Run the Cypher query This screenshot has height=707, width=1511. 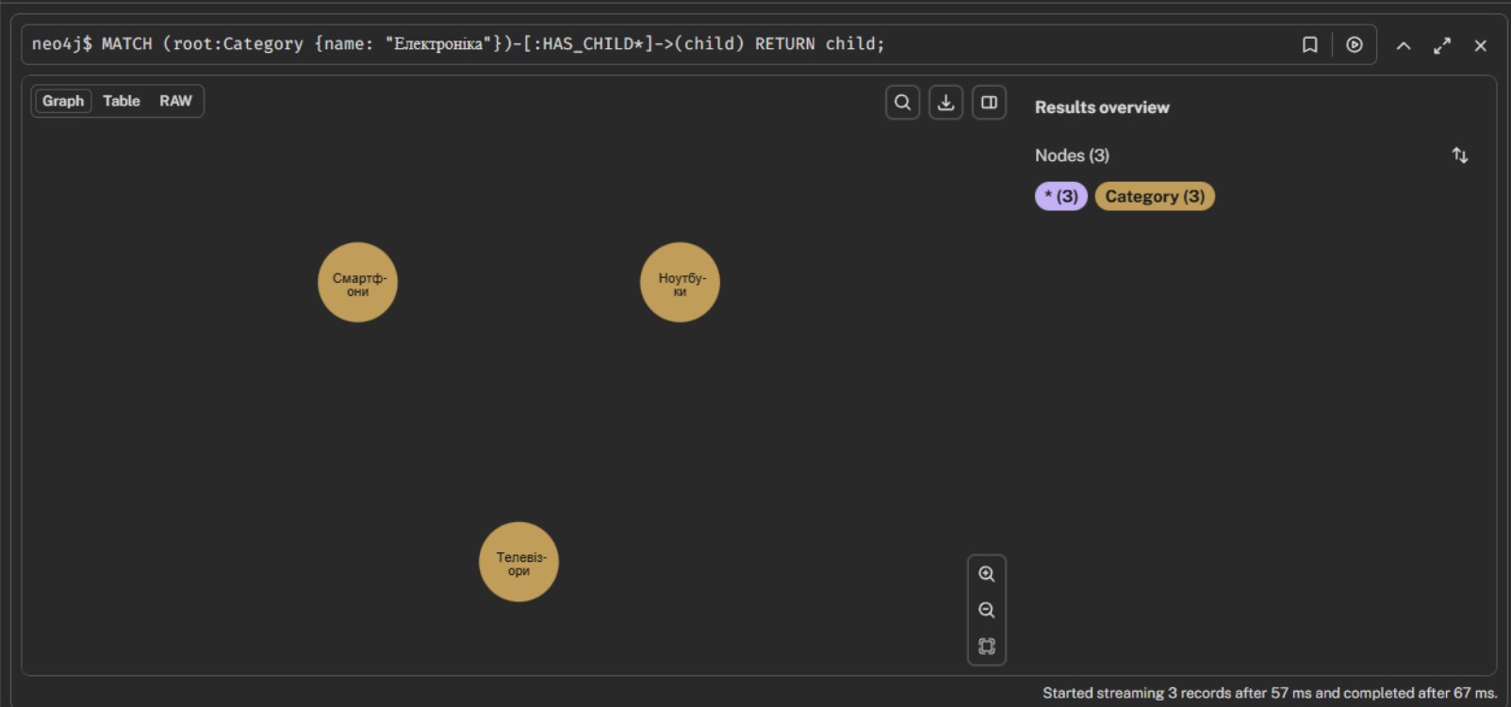click(1354, 45)
